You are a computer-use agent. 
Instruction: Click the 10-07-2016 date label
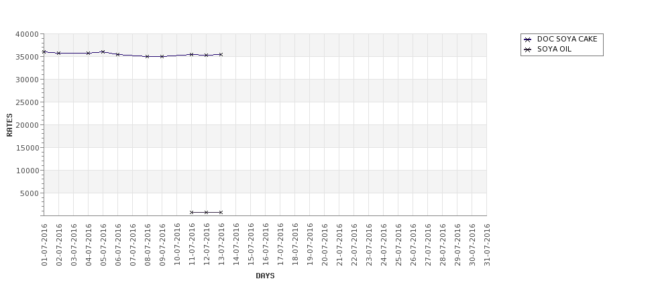[x=177, y=245]
